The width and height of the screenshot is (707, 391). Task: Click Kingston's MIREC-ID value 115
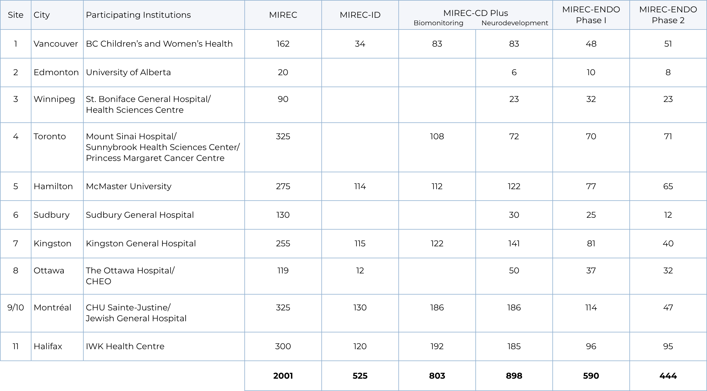coord(360,244)
